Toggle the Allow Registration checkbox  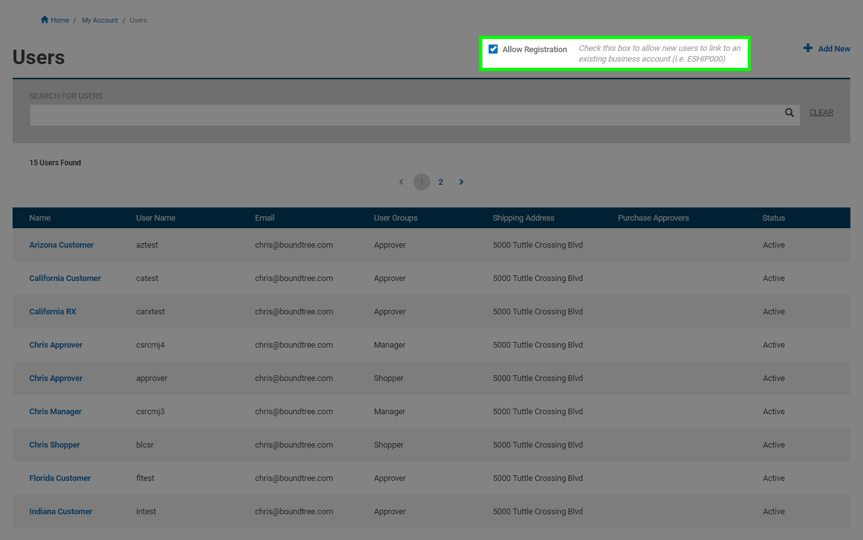pyautogui.click(x=493, y=49)
